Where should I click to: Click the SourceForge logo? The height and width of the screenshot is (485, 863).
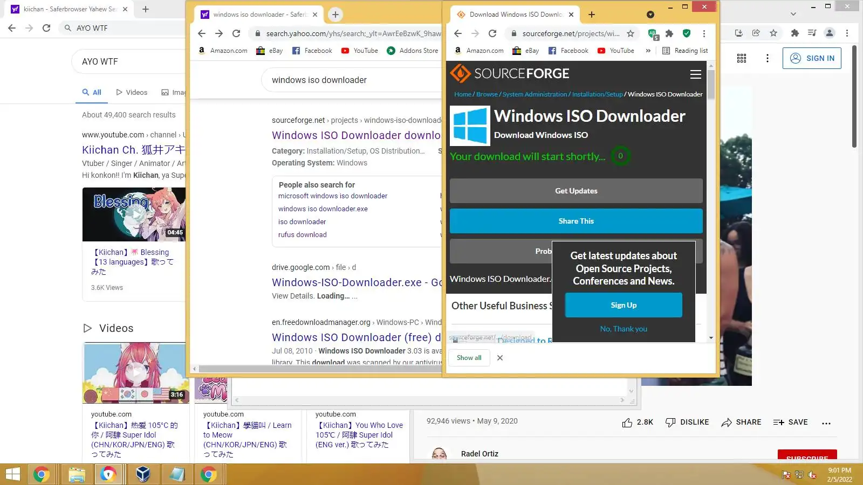point(510,73)
